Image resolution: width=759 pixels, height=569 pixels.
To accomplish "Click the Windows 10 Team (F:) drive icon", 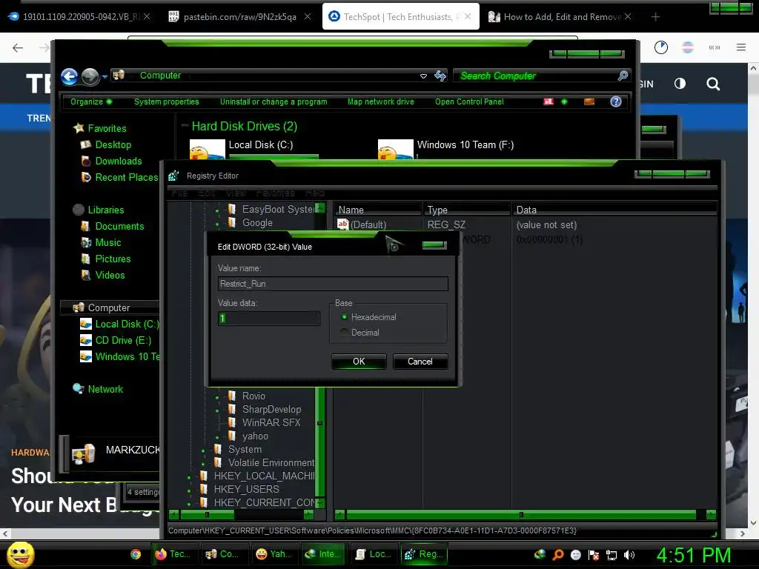I will tap(396, 150).
